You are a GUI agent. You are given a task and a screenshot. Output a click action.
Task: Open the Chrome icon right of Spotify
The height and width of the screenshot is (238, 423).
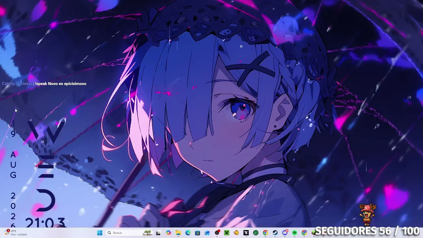click(304, 233)
